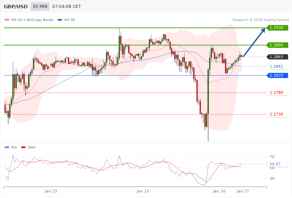Screen dimensions: 292x198
Task: Select the 1.2930 resistance price tag
Action: (278, 28)
